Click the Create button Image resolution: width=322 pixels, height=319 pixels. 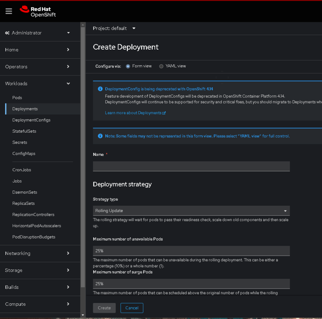pyautogui.click(x=104, y=308)
